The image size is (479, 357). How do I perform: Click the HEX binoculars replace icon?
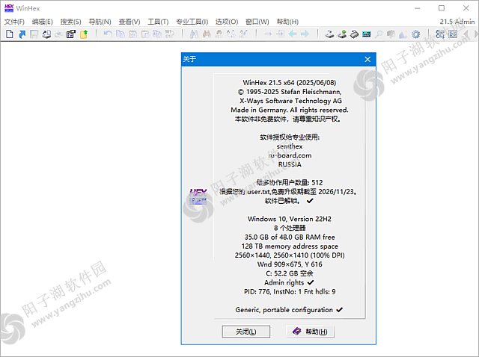tap(219, 34)
